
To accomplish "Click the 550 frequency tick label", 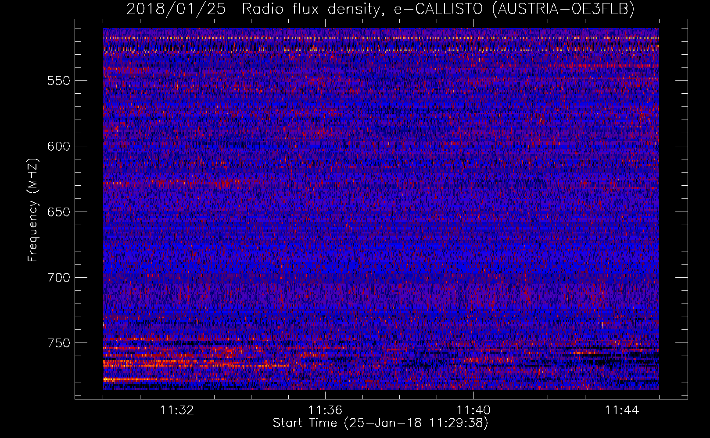I will coord(59,81).
